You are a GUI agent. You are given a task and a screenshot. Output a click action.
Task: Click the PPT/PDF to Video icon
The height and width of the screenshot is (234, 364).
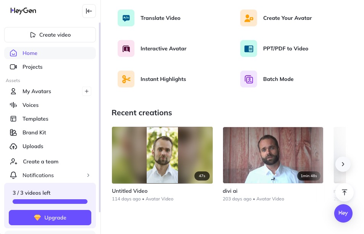click(249, 48)
